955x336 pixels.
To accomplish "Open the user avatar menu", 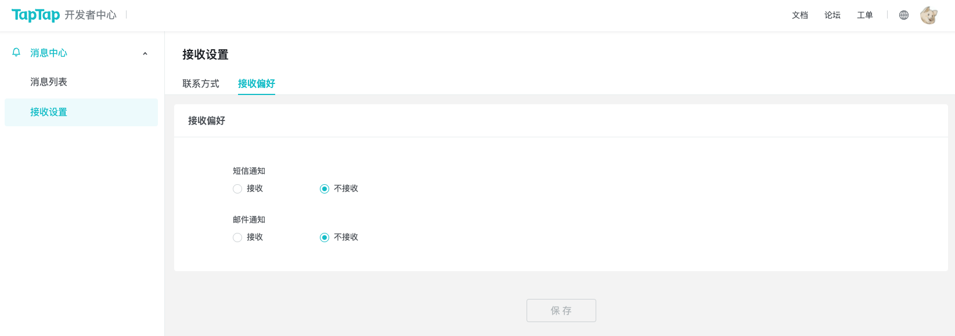I will tap(929, 15).
